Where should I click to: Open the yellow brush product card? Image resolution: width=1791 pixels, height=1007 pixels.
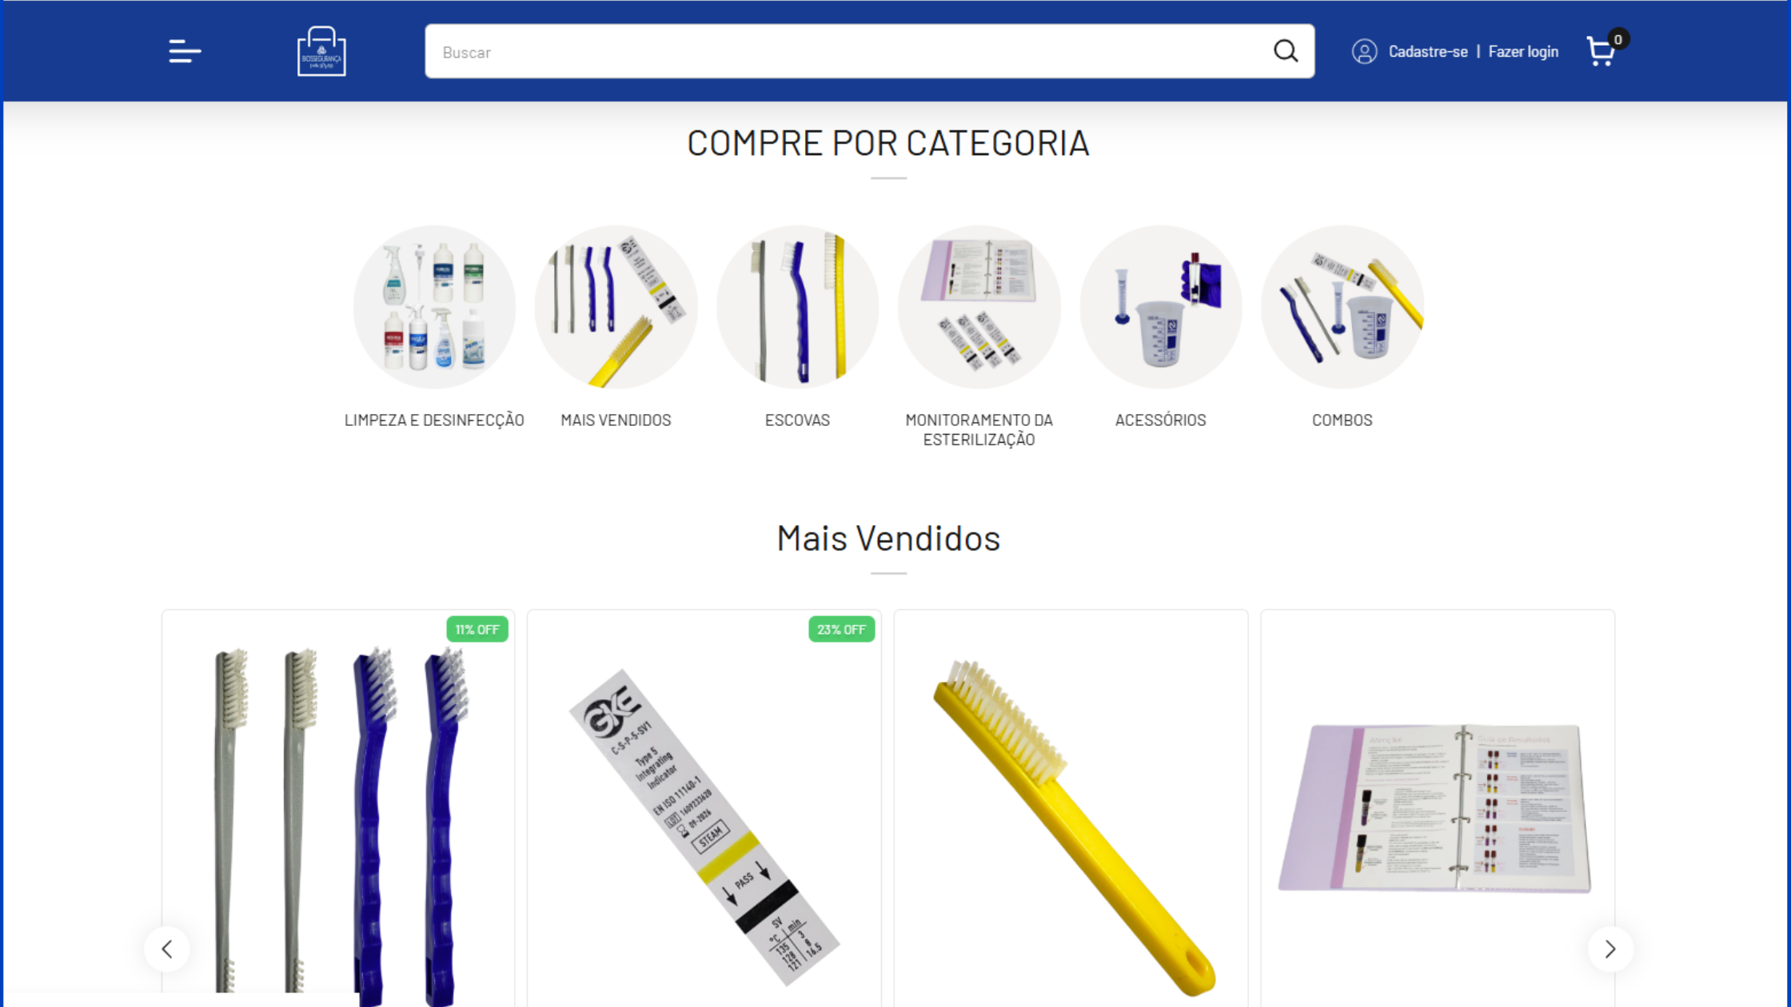click(1071, 808)
